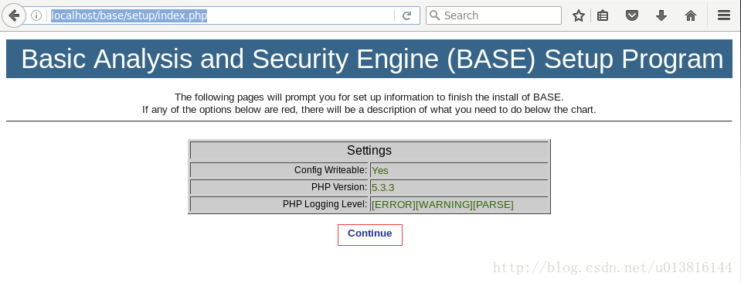Screen dimensions: 741x283
Task: Go to the Firefox home page icon
Action: coord(691,15)
